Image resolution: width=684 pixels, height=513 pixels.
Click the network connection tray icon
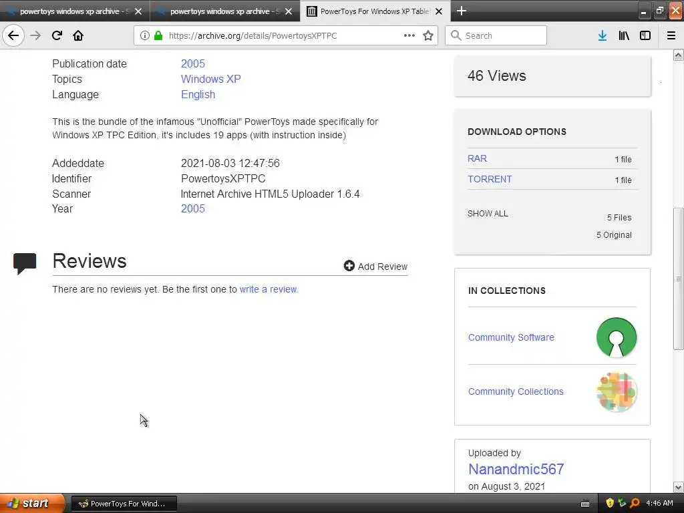622,503
